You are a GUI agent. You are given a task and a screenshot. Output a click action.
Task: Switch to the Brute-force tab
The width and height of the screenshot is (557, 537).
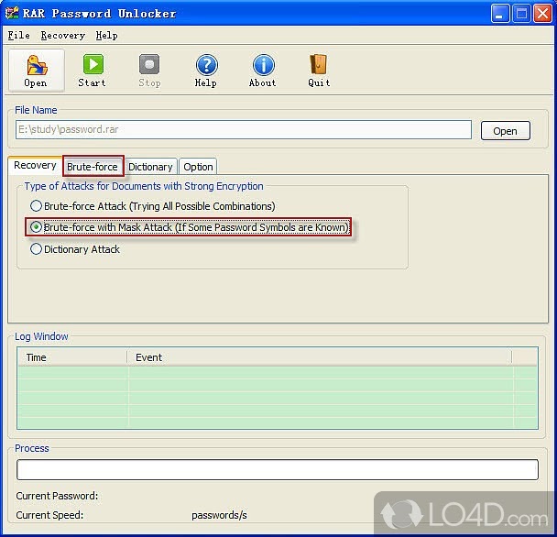coord(93,167)
